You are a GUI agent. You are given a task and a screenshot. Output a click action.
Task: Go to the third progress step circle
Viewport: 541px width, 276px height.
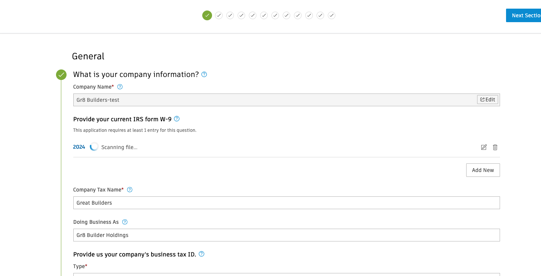pos(230,15)
